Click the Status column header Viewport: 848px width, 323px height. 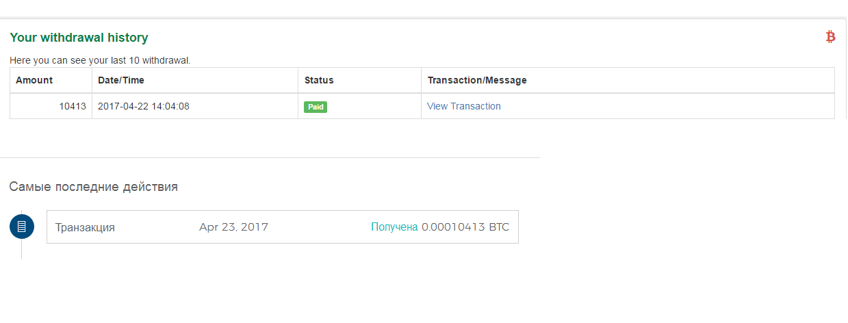coord(319,80)
